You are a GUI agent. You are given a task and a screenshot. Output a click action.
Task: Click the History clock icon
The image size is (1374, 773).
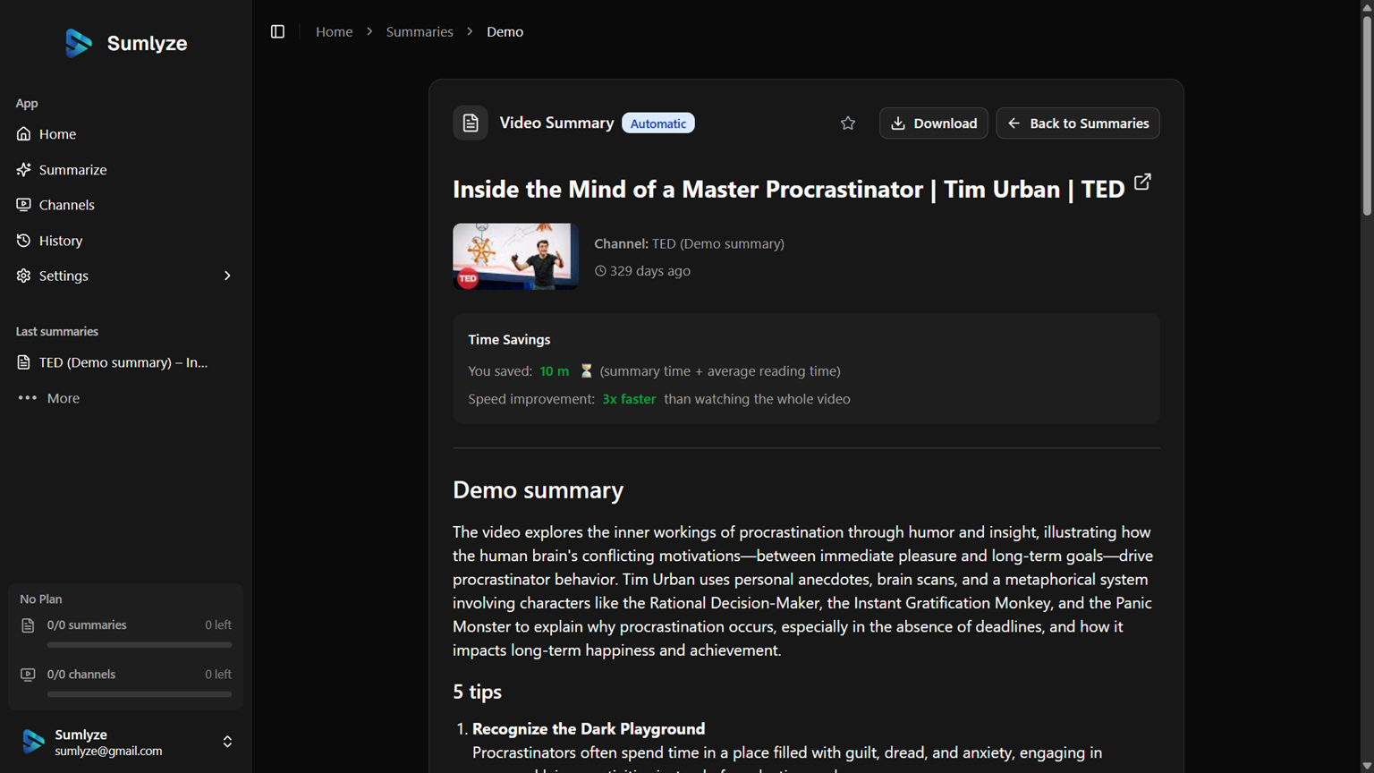(x=24, y=241)
